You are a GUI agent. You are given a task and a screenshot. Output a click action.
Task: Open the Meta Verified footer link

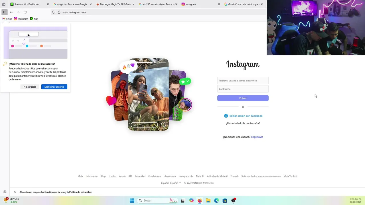tap(290, 176)
